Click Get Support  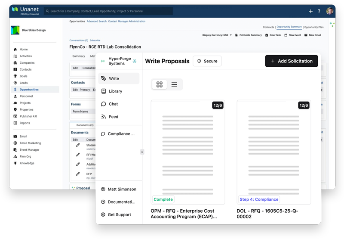(x=119, y=214)
